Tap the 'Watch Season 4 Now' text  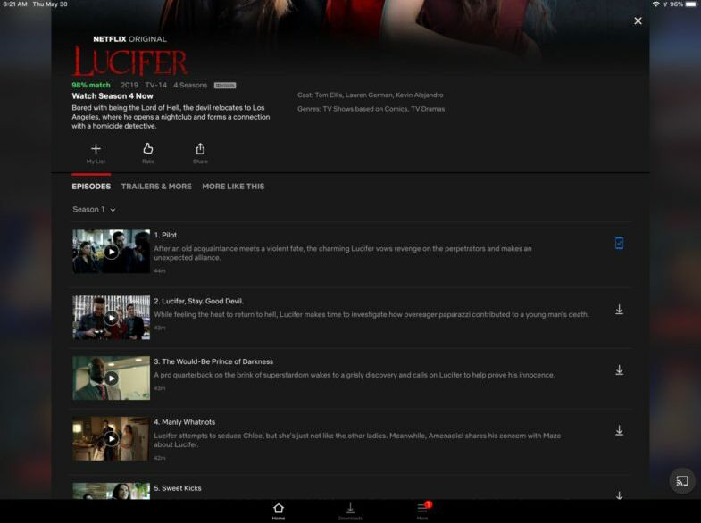(113, 96)
